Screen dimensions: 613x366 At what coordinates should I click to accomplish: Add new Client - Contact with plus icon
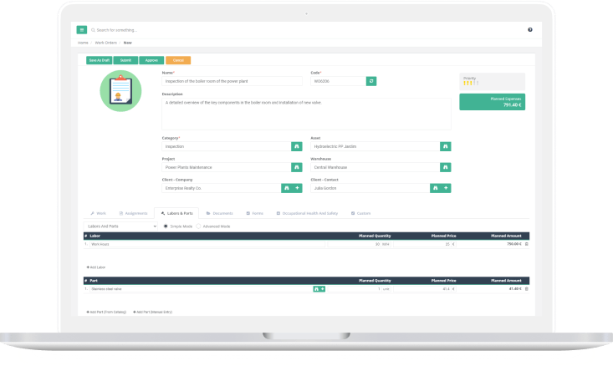pyautogui.click(x=447, y=188)
